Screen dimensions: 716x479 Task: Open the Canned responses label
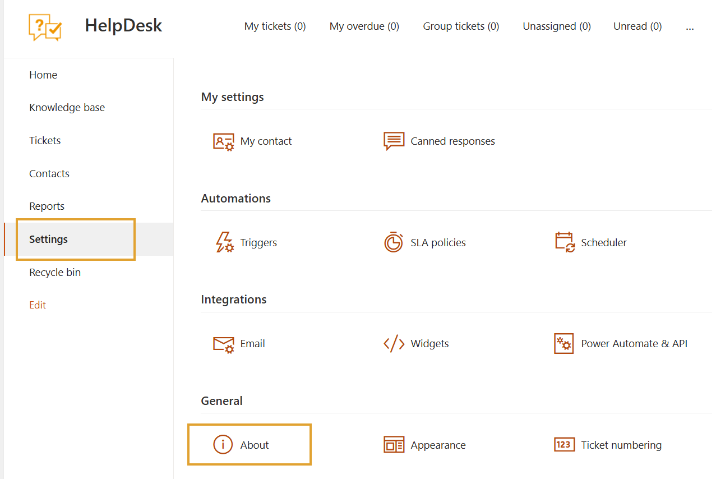coord(452,141)
